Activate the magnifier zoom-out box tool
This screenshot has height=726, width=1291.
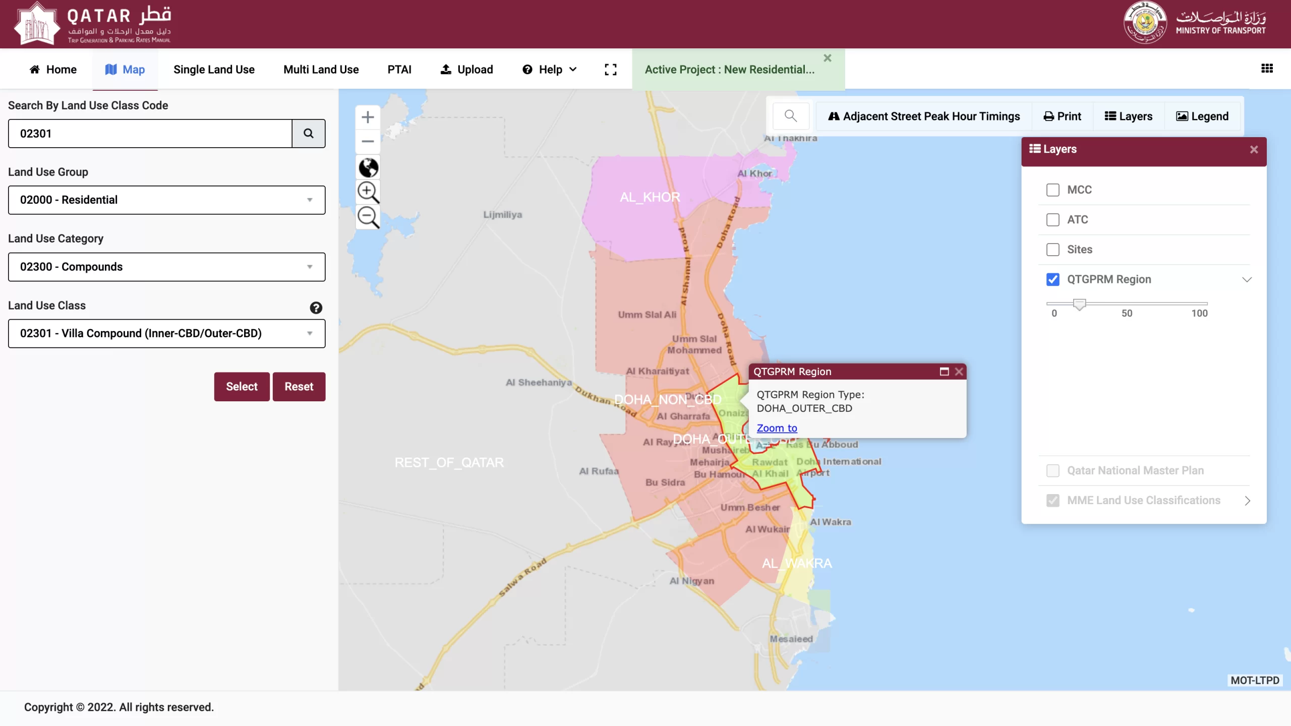(368, 217)
